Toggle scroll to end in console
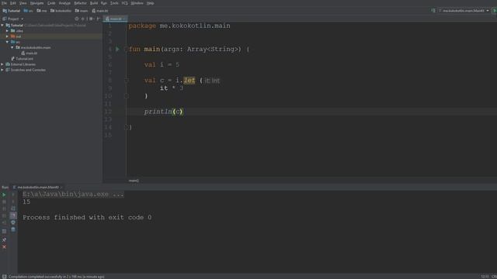497x279 pixels. 13,215
